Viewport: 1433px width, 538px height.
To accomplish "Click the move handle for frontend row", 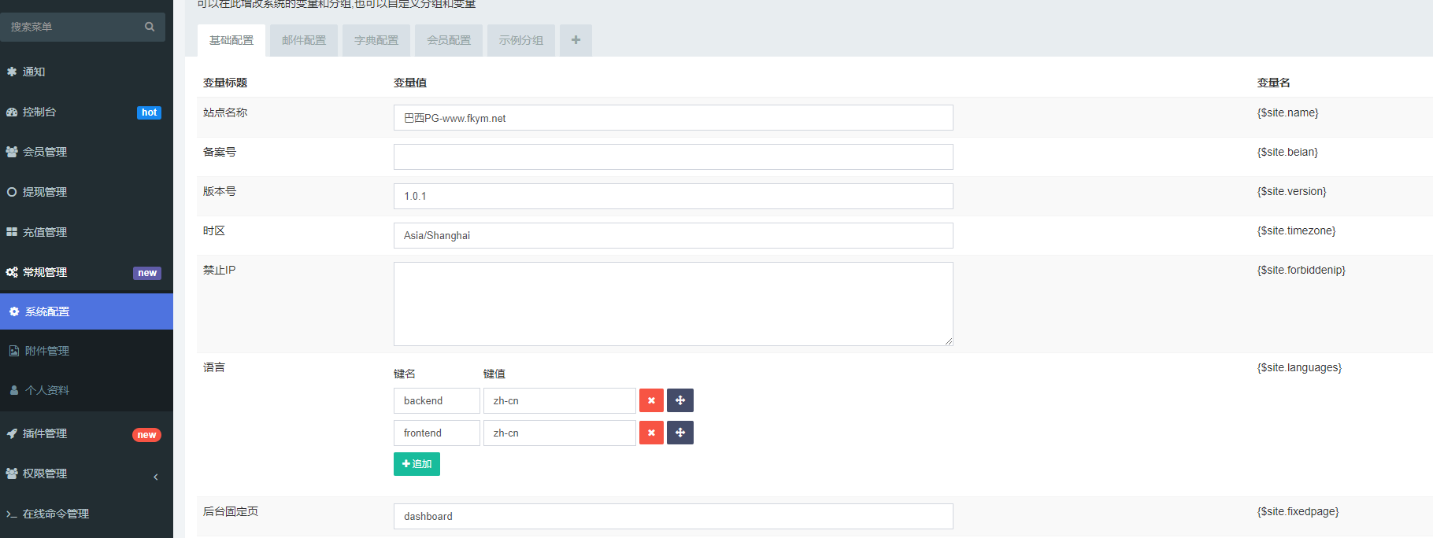I will (680, 433).
